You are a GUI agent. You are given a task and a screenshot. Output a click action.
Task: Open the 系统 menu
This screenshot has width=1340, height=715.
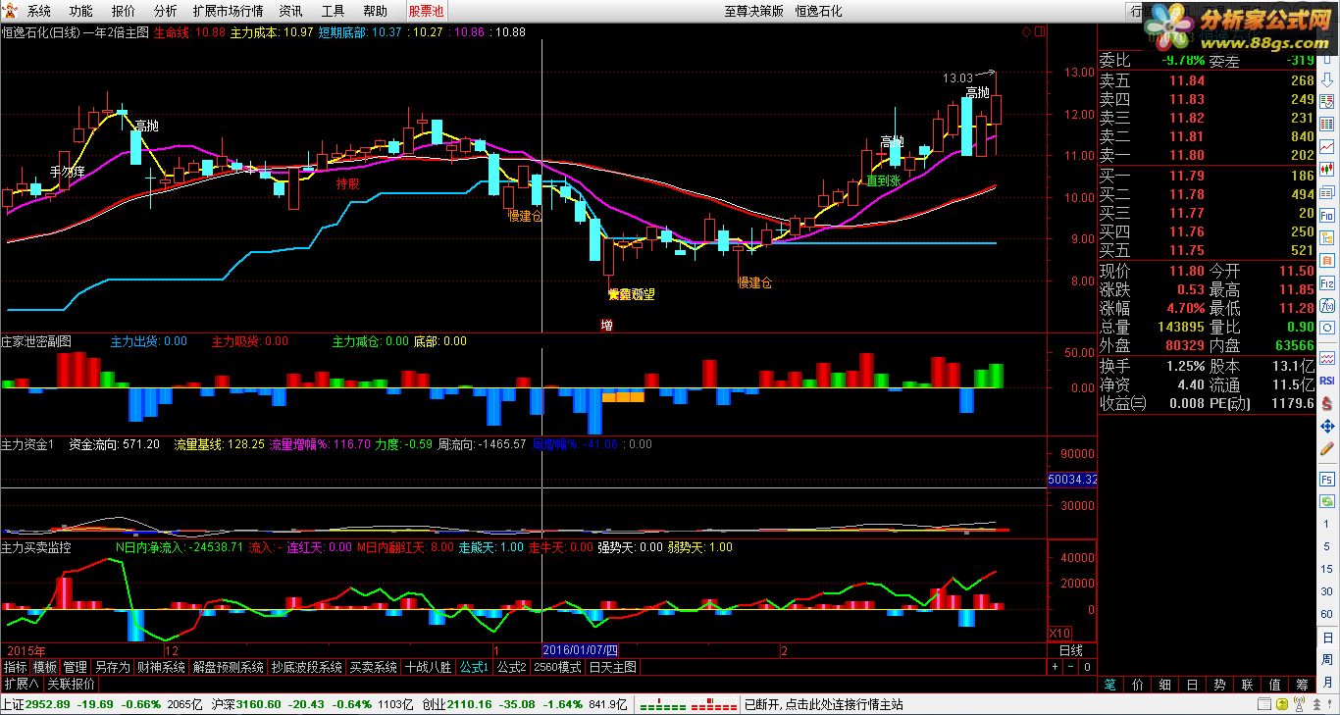39,11
